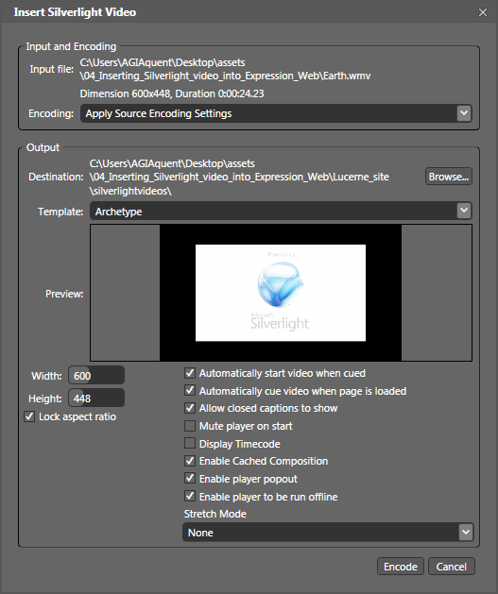Screen dimensions: 498x594
Task: Open the Encoding dropdown arrow
Action: (464, 113)
